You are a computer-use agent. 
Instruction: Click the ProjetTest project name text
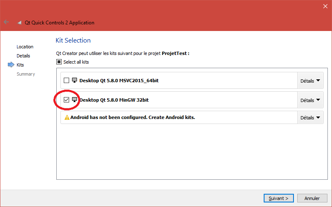(x=174, y=53)
